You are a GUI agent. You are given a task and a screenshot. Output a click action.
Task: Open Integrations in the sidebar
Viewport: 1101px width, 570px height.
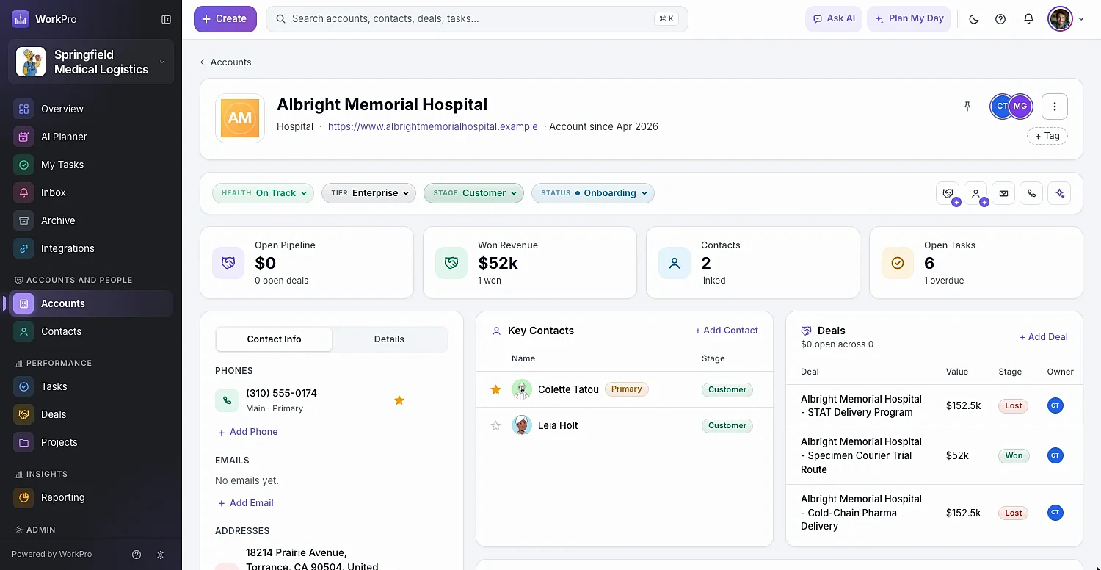[x=91, y=248]
